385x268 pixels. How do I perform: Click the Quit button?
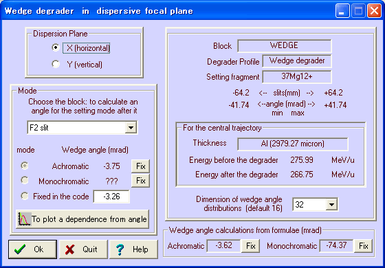(83, 249)
